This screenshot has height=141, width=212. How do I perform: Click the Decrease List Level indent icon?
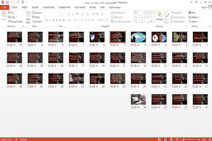[94, 14]
